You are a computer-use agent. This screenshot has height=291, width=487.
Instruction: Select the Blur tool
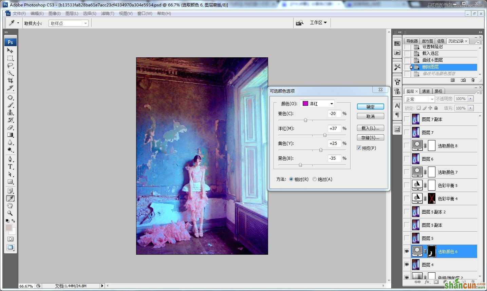click(x=10, y=142)
